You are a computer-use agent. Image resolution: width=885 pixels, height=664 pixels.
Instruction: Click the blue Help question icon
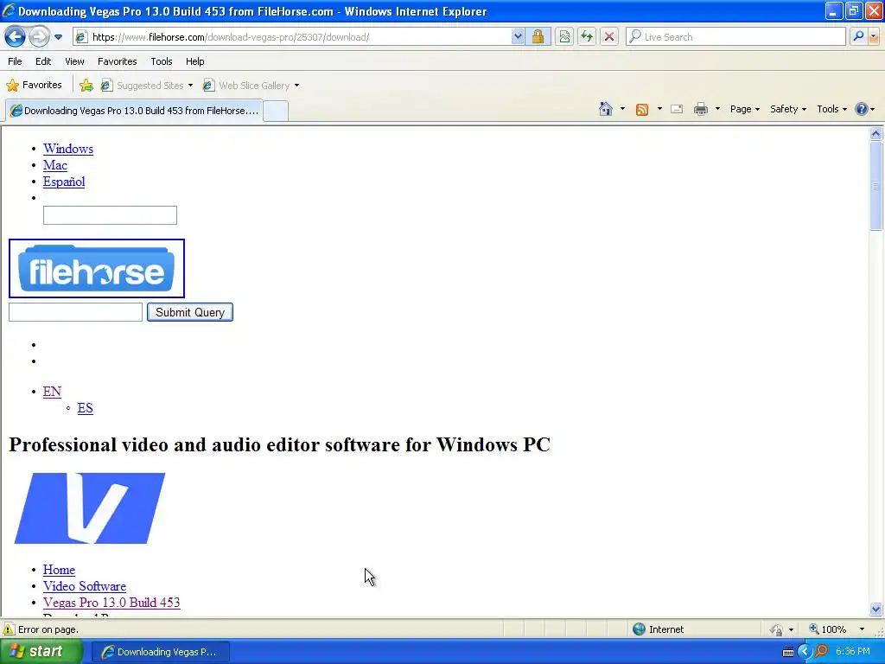[862, 109]
